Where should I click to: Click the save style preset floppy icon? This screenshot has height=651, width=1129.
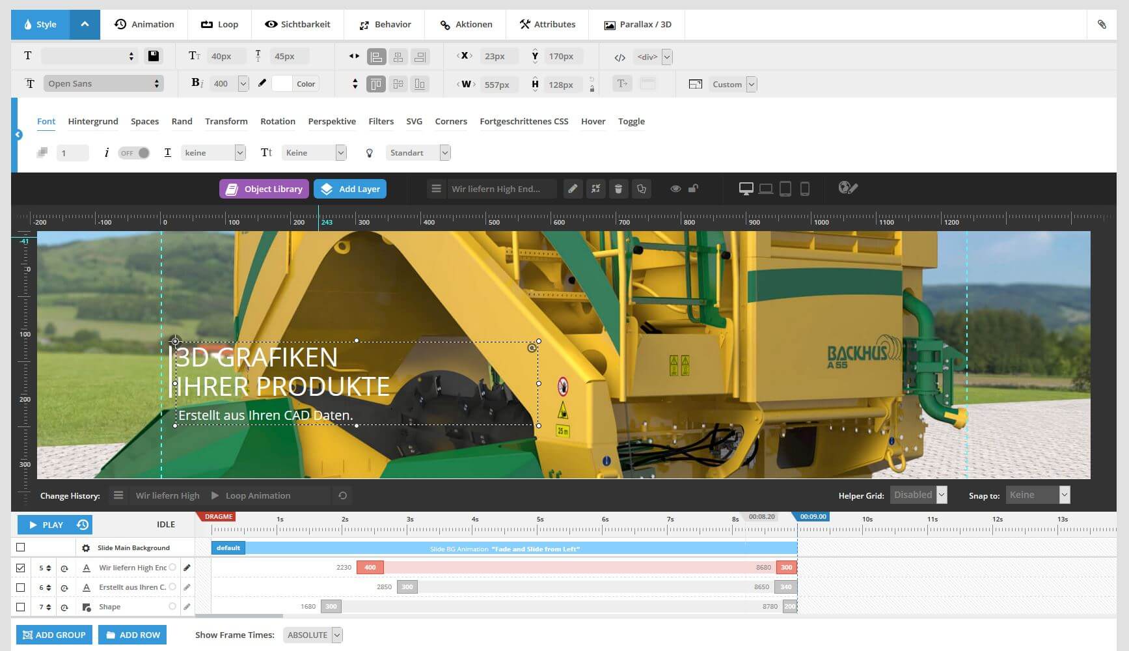tap(154, 56)
